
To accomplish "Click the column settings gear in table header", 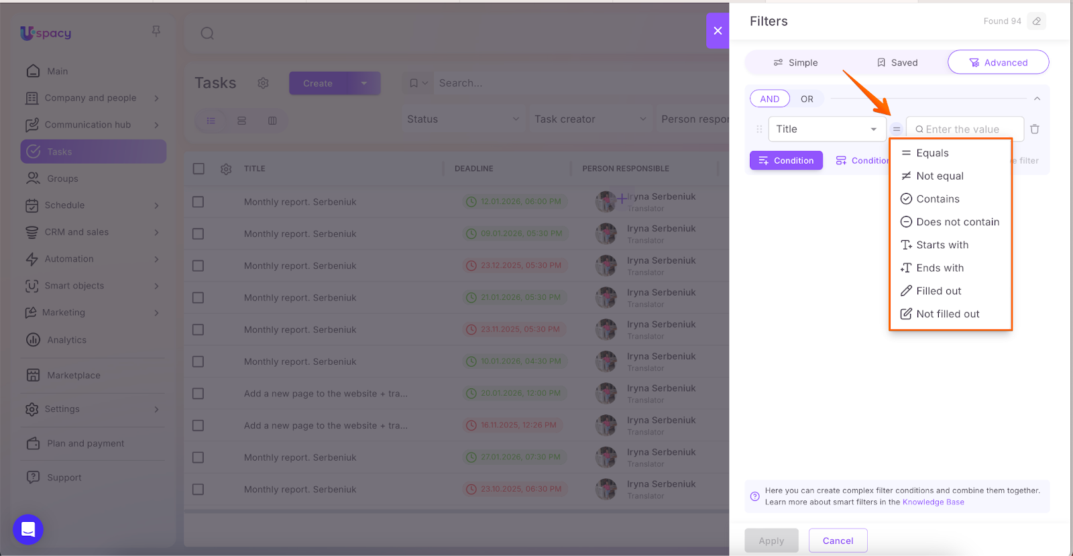I will (x=226, y=169).
